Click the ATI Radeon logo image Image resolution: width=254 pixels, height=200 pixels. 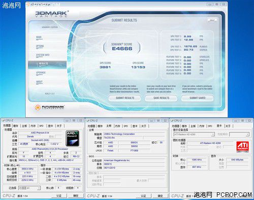pos(242,147)
